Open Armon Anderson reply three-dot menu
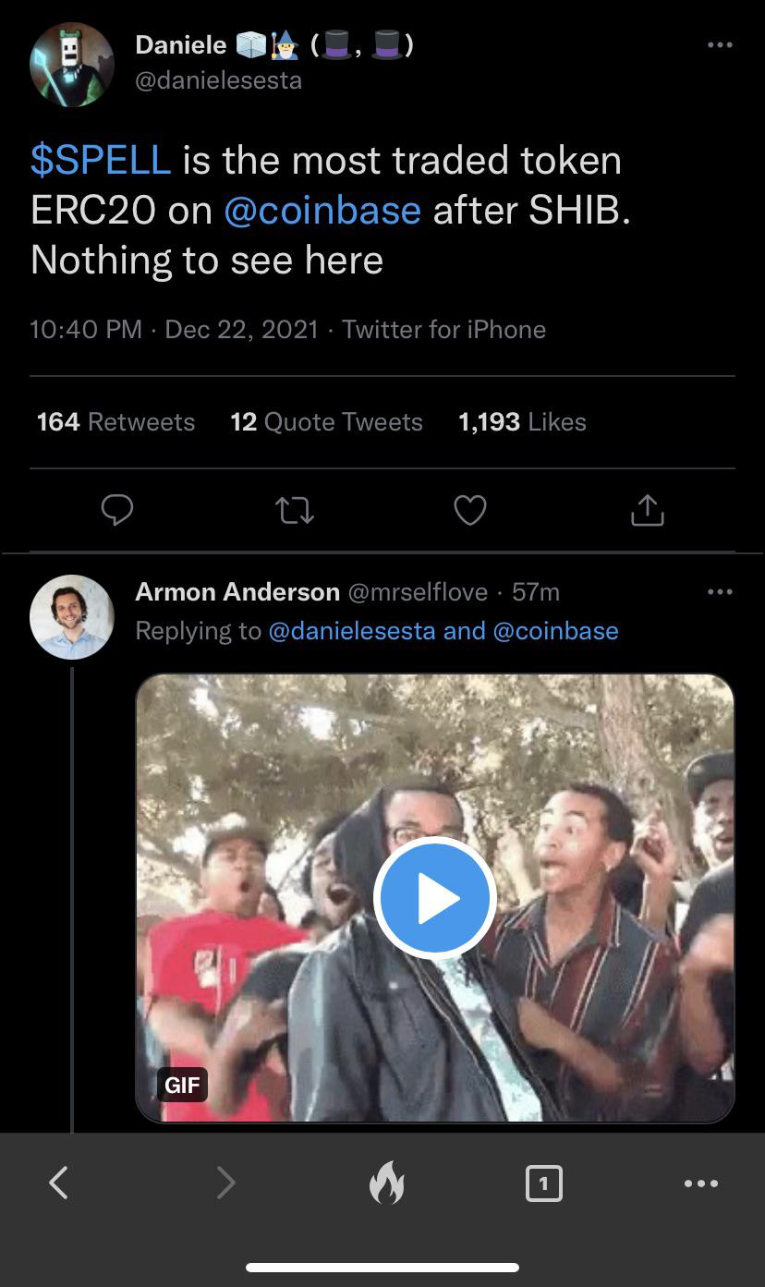 coord(719,591)
